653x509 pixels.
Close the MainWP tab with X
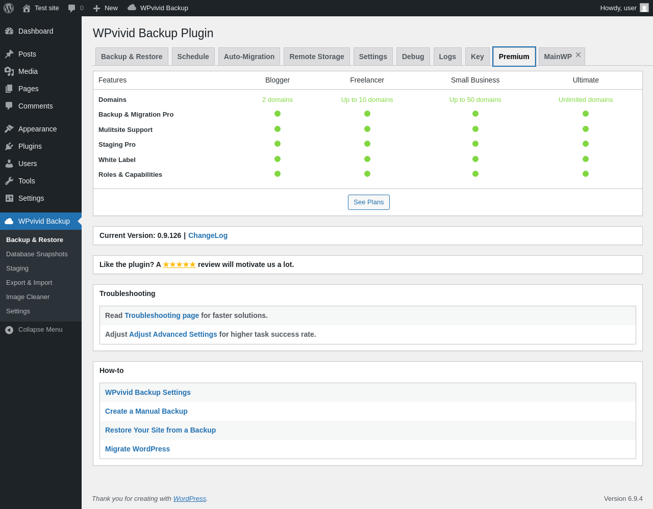(578, 55)
